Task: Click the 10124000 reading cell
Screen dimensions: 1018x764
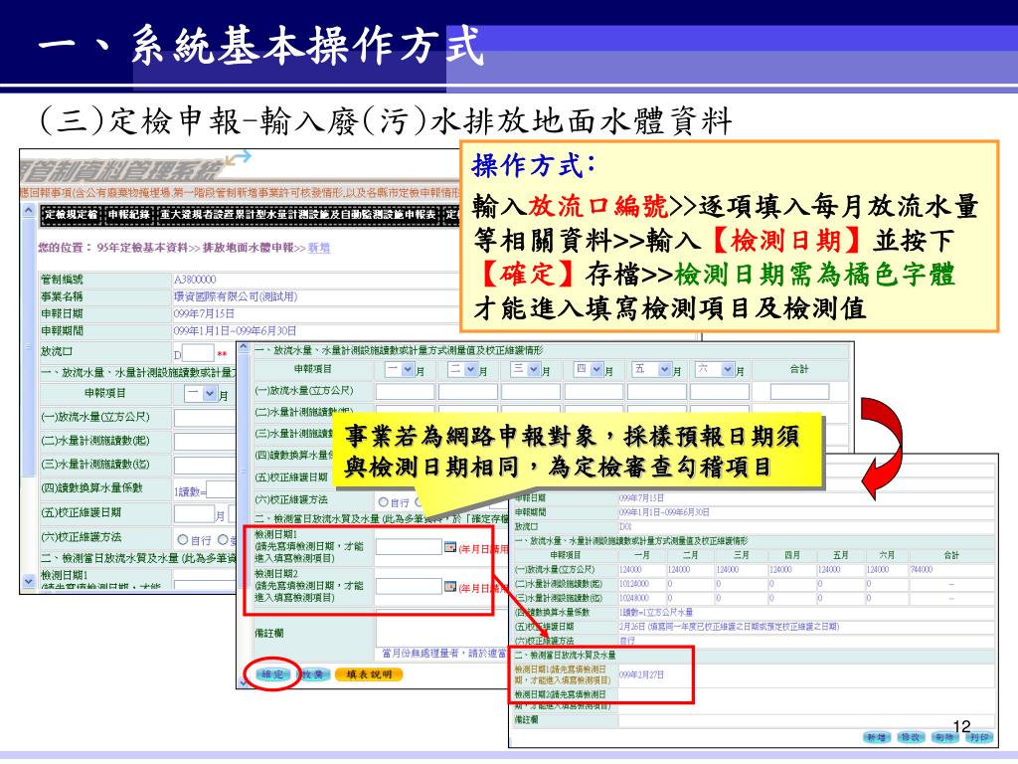Action: pos(633,583)
